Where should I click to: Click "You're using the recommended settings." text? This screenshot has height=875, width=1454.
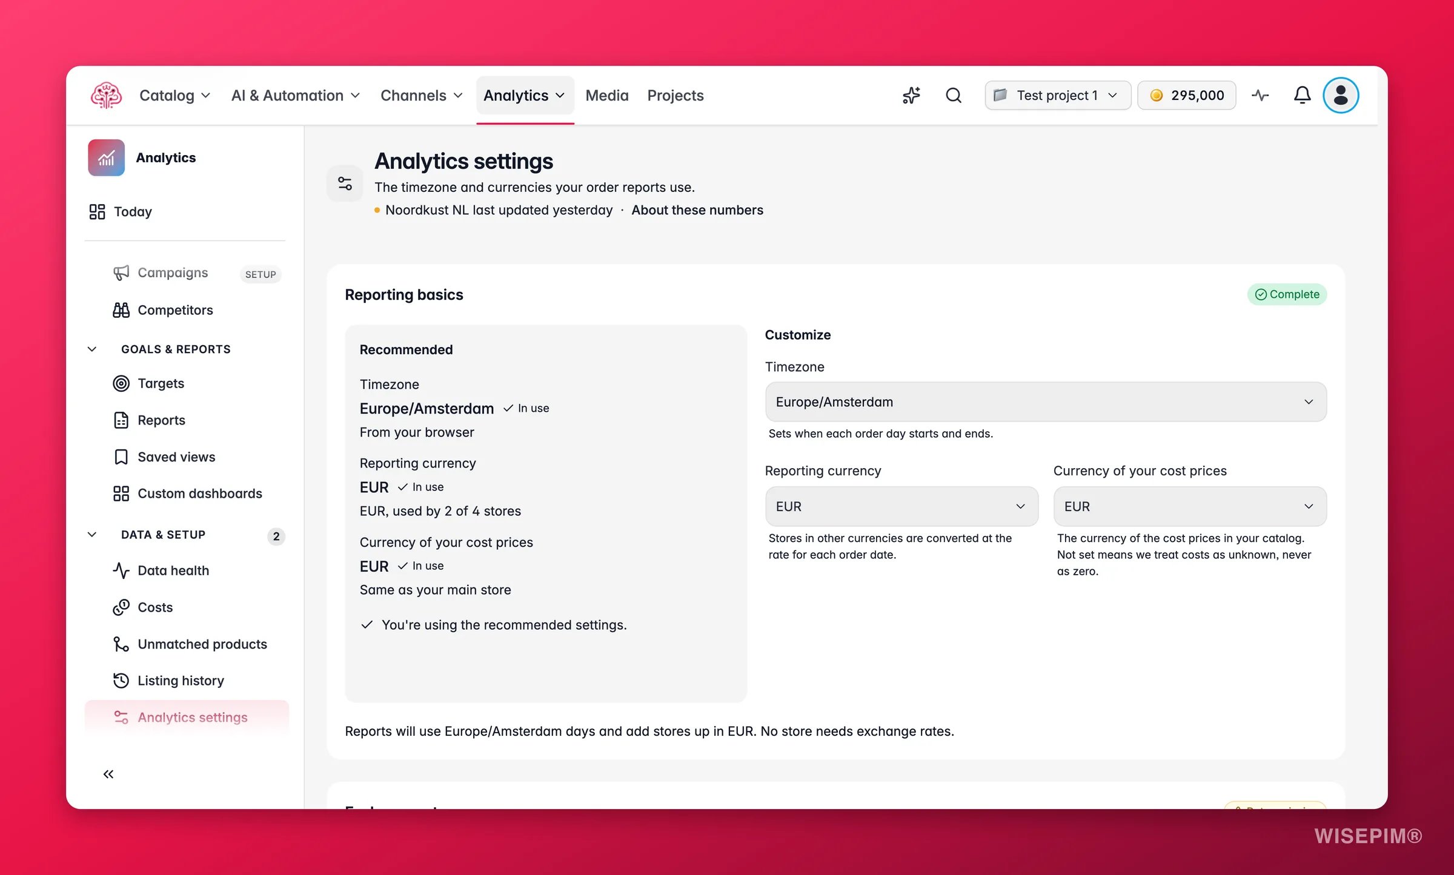tap(504, 625)
